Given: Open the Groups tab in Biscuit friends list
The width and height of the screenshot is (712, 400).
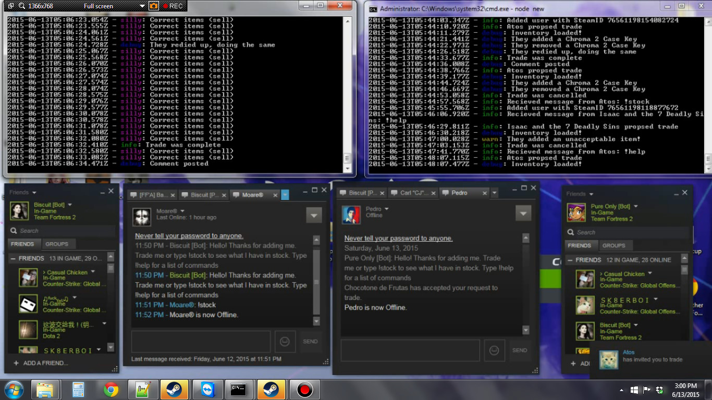Looking at the screenshot, I should point(57,244).
